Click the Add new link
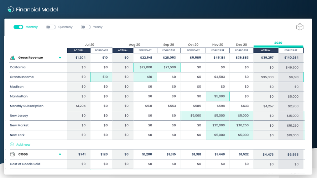The width and height of the screenshot is (317, 178). click(x=23, y=145)
